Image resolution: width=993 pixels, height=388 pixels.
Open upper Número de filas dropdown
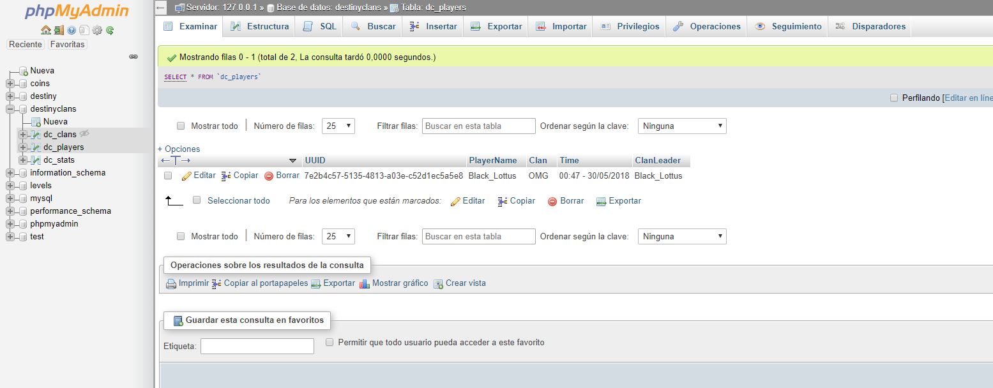(x=338, y=126)
